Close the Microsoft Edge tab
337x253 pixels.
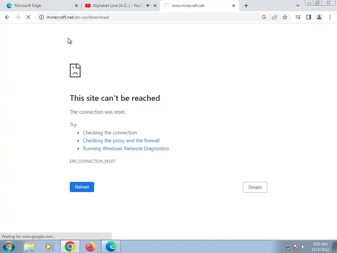point(76,6)
